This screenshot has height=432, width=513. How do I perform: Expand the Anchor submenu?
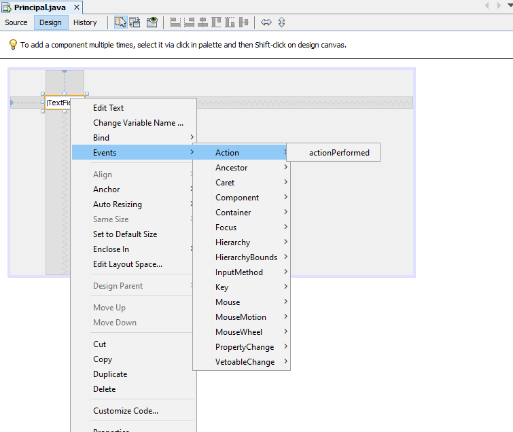[134, 190]
